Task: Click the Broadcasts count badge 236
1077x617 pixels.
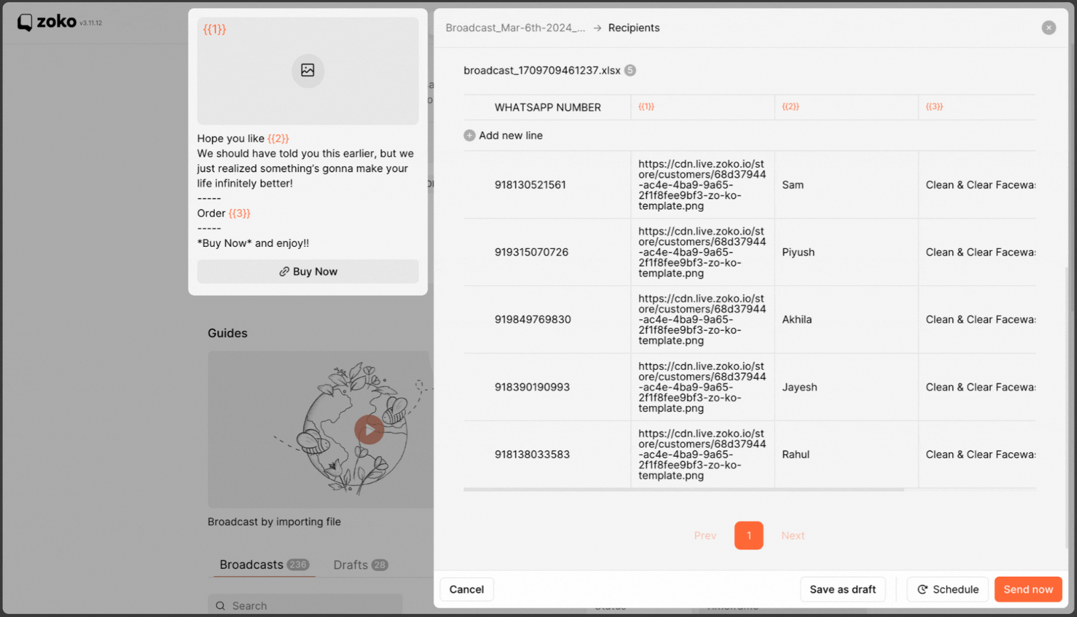Action: tap(298, 565)
